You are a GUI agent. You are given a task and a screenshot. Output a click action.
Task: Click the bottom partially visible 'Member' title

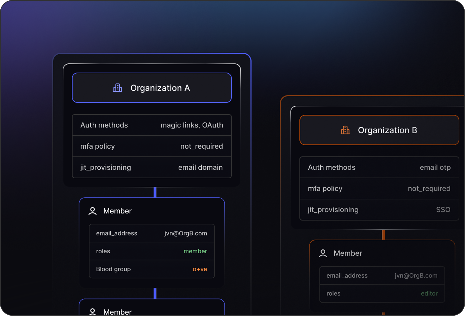coord(118,312)
